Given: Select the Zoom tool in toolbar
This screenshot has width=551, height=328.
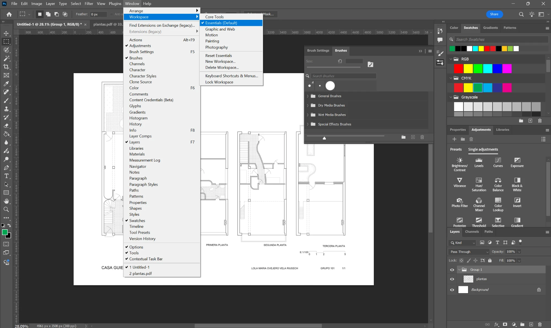Looking at the screenshot, I should pyautogui.click(x=6, y=209).
